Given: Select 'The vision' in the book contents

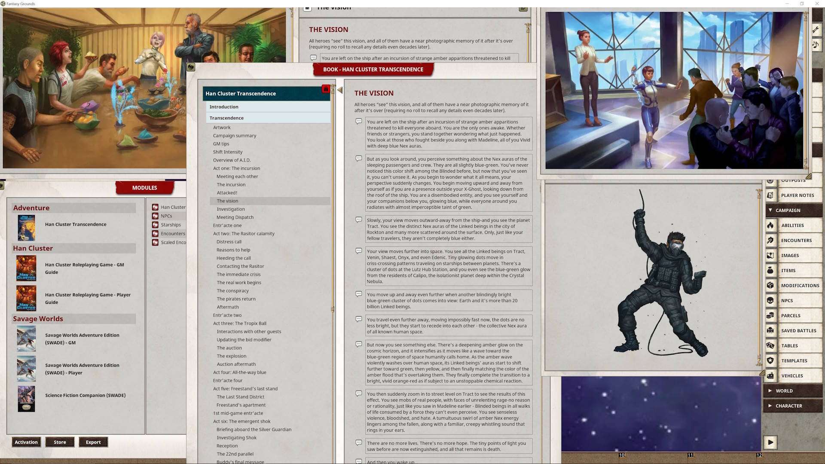Looking at the screenshot, I should pos(227,201).
